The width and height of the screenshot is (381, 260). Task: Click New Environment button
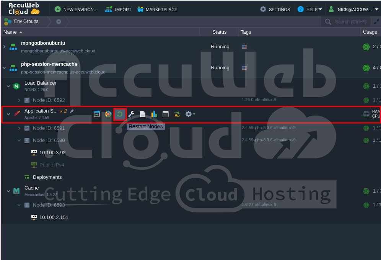point(77,9)
